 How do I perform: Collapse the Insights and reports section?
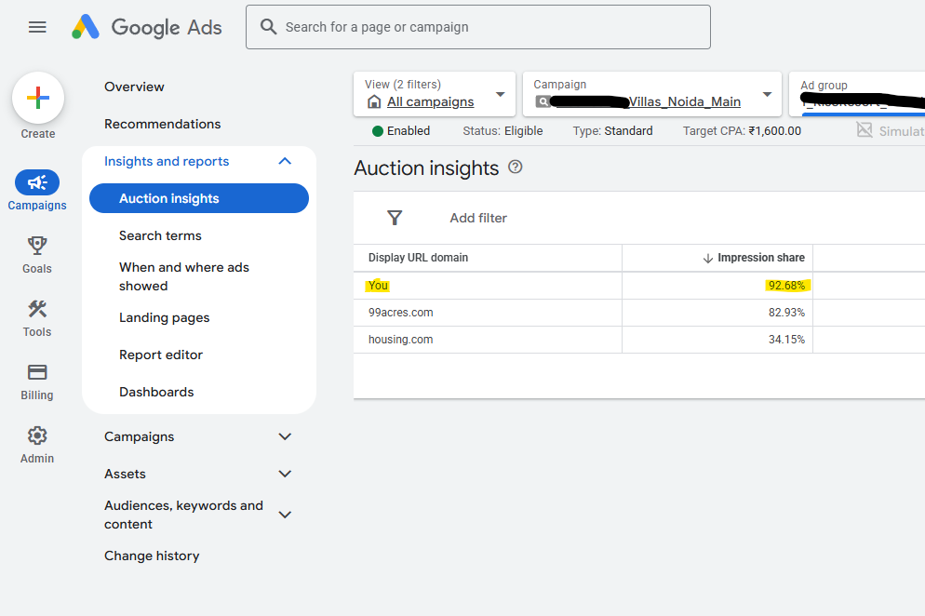pyautogui.click(x=285, y=161)
